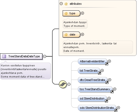Image resolution: width=137 pixels, height=112 pixels.
Task: Expand the type attribute details
Action: 83,13
